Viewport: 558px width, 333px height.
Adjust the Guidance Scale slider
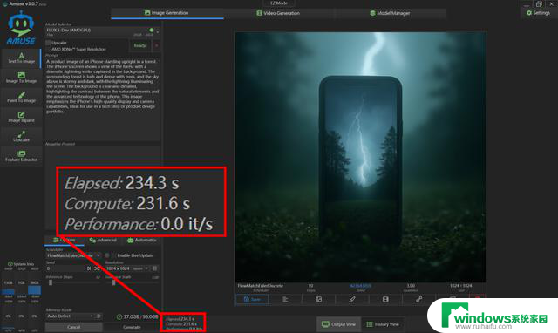pyautogui.click(x=132, y=282)
